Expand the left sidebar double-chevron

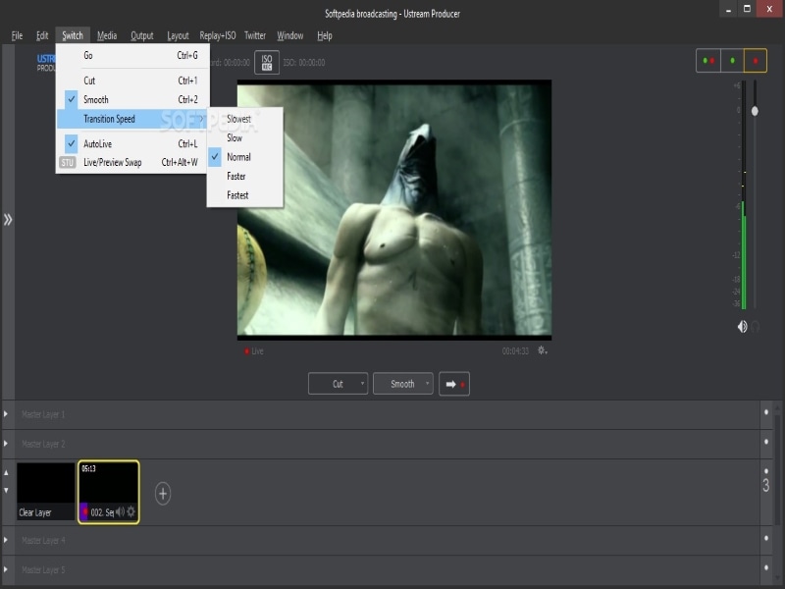(x=8, y=219)
